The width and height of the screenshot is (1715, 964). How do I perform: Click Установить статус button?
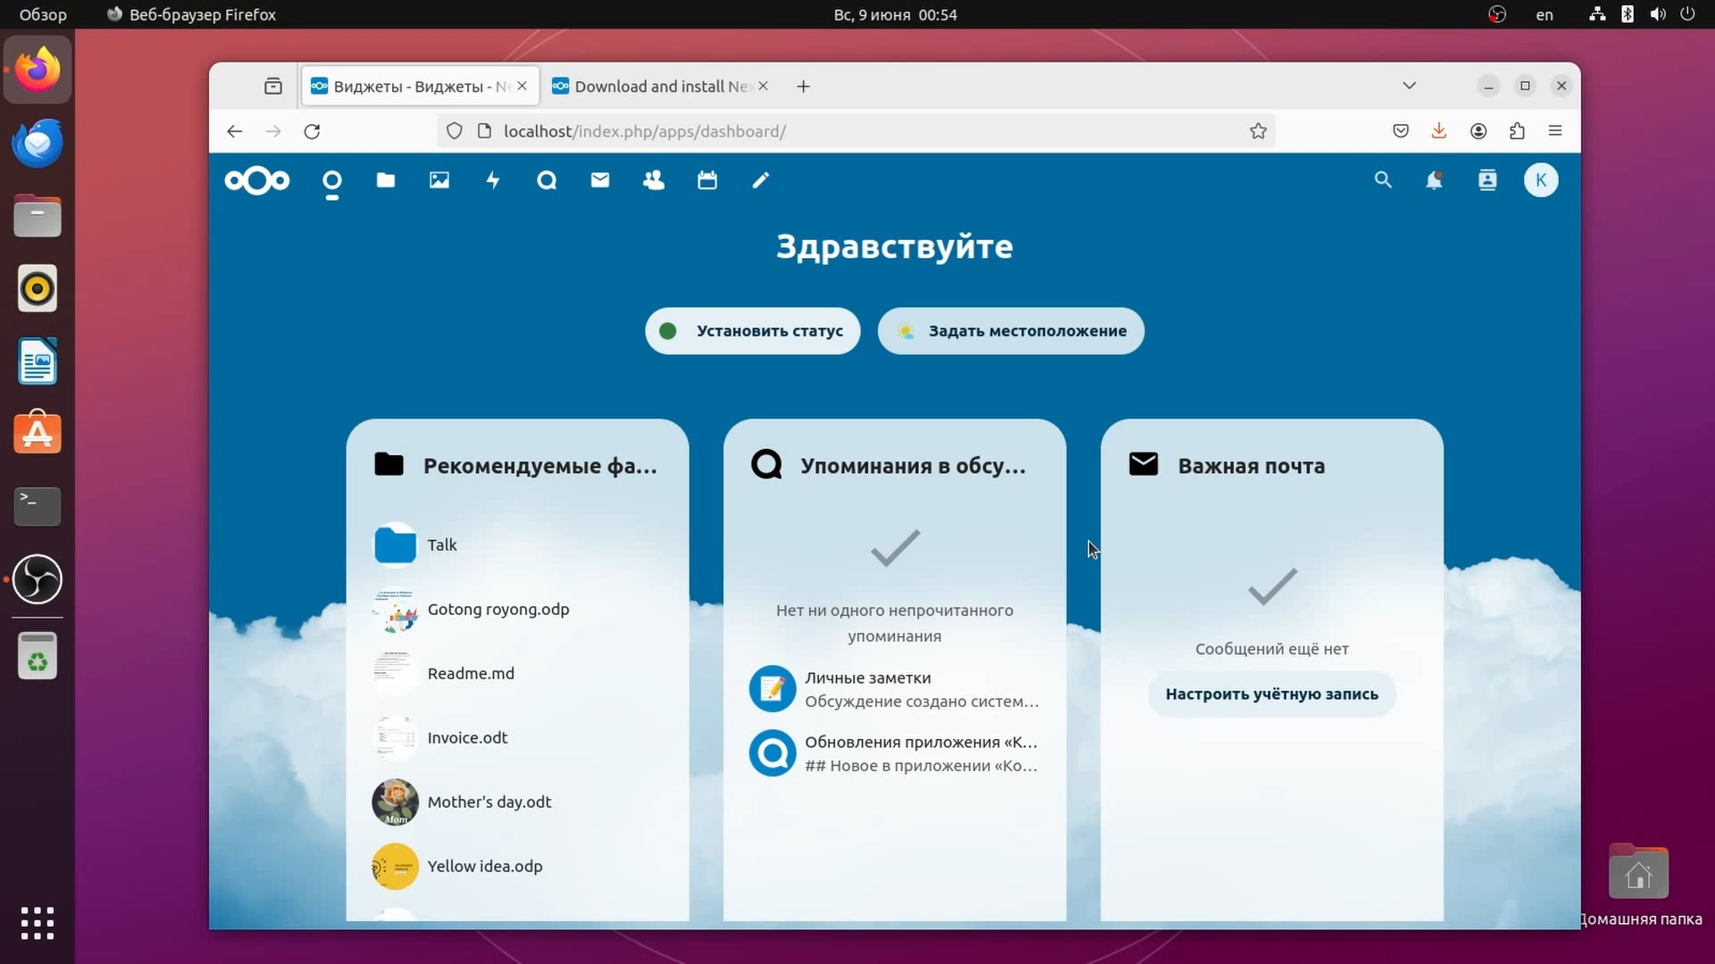(752, 330)
